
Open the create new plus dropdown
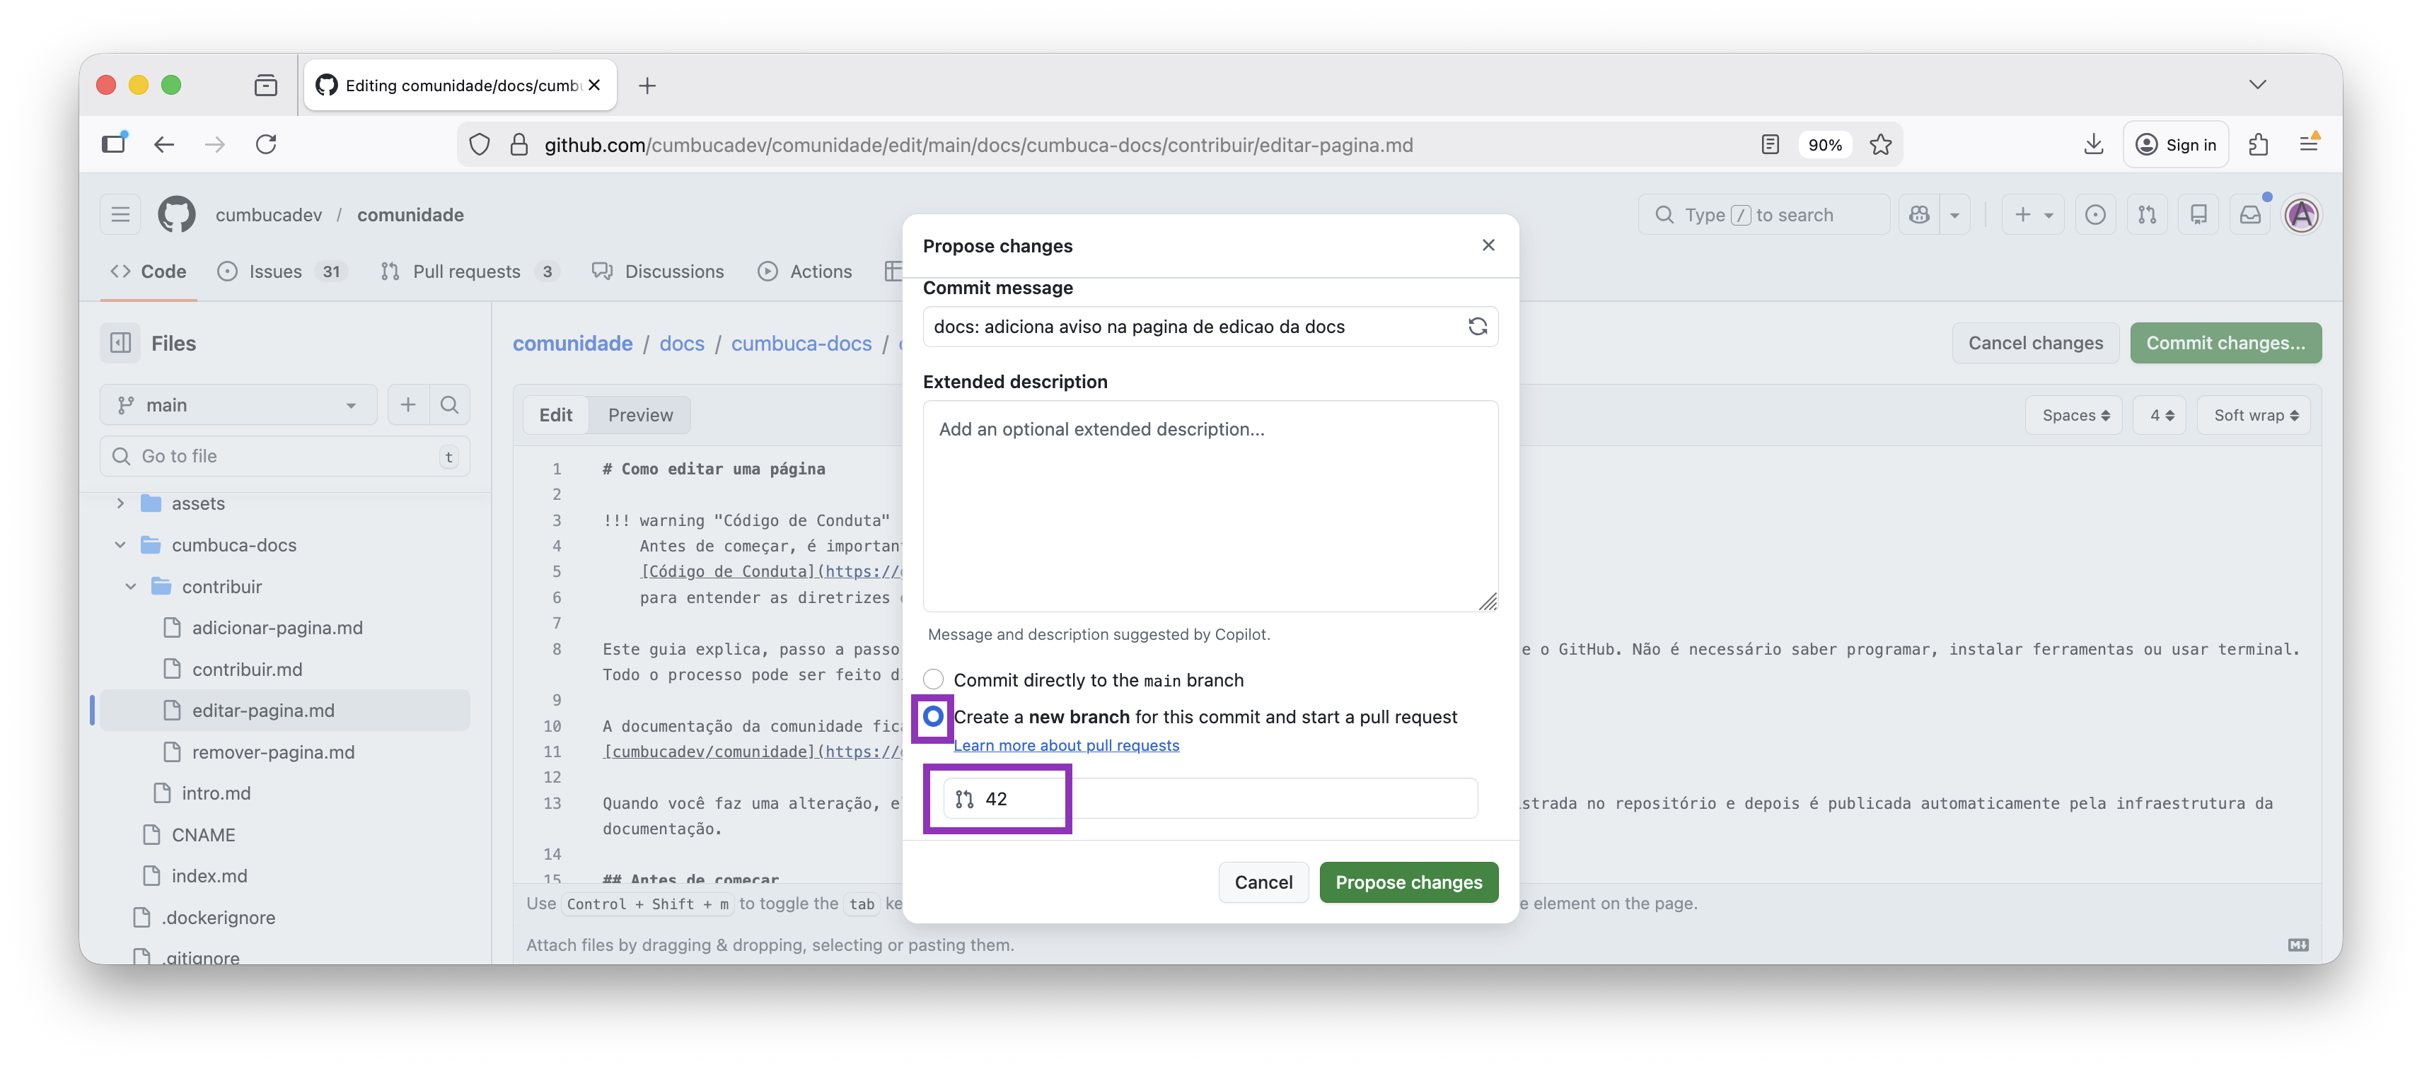click(2032, 214)
